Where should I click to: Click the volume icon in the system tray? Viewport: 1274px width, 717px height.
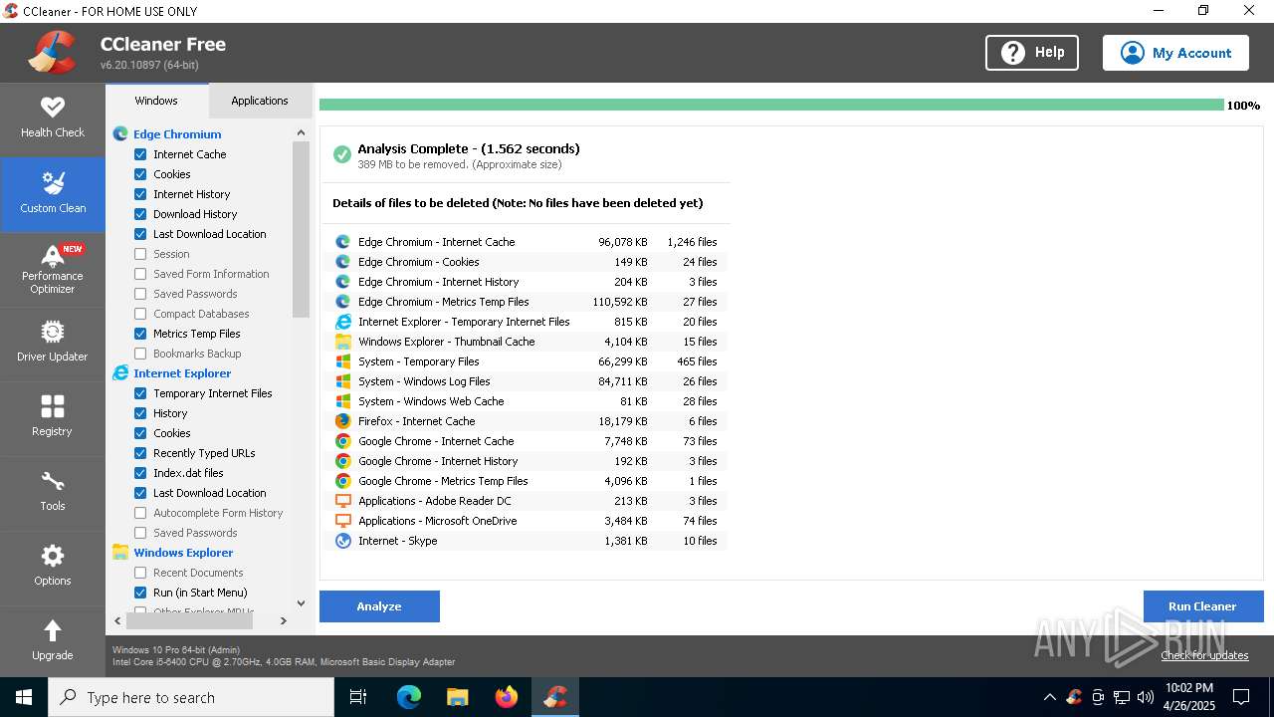(1145, 697)
